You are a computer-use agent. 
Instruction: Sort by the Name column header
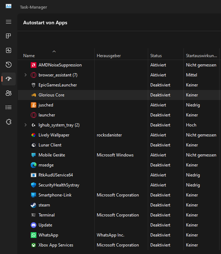click(29, 56)
